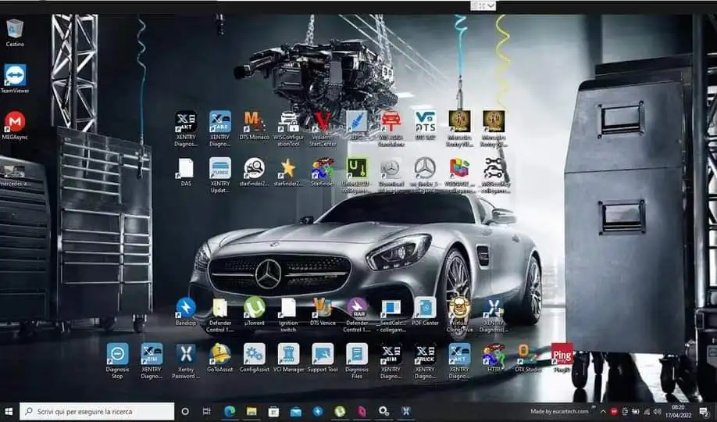717x422 pixels.
Task: Open Microsoft Edge from taskbar
Action: tap(230, 412)
